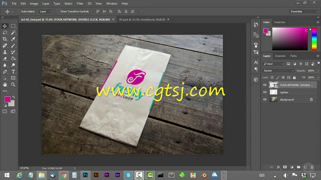Toggle lock image pixels brush icon

point(278,77)
